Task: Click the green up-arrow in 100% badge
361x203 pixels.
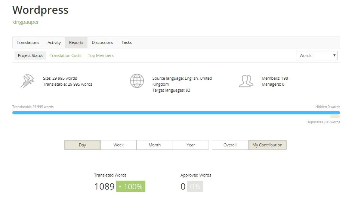Action: (120, 187)
